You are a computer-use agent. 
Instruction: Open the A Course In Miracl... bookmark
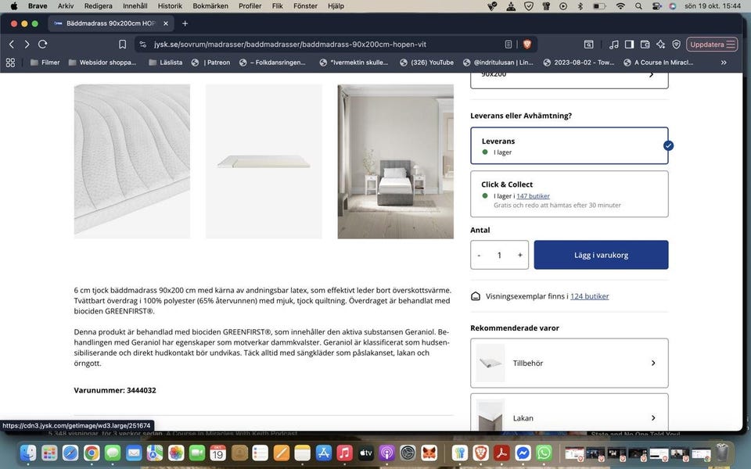pyautogui.click(x=659, y=63)
